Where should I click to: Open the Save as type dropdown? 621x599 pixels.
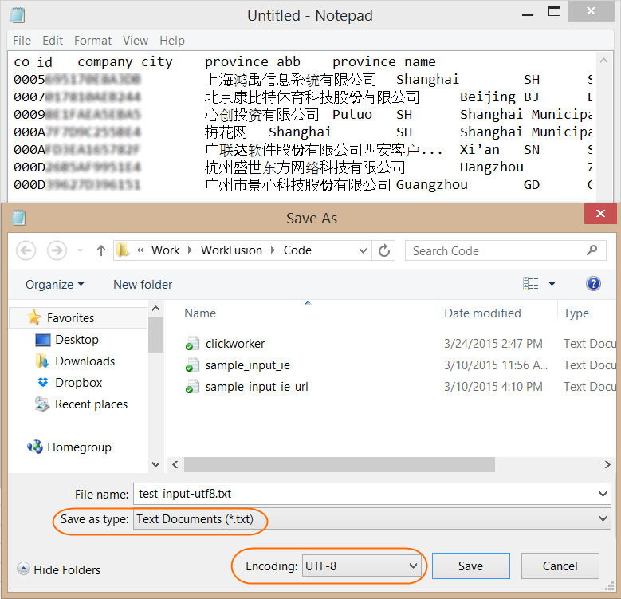tap(603, 518)
